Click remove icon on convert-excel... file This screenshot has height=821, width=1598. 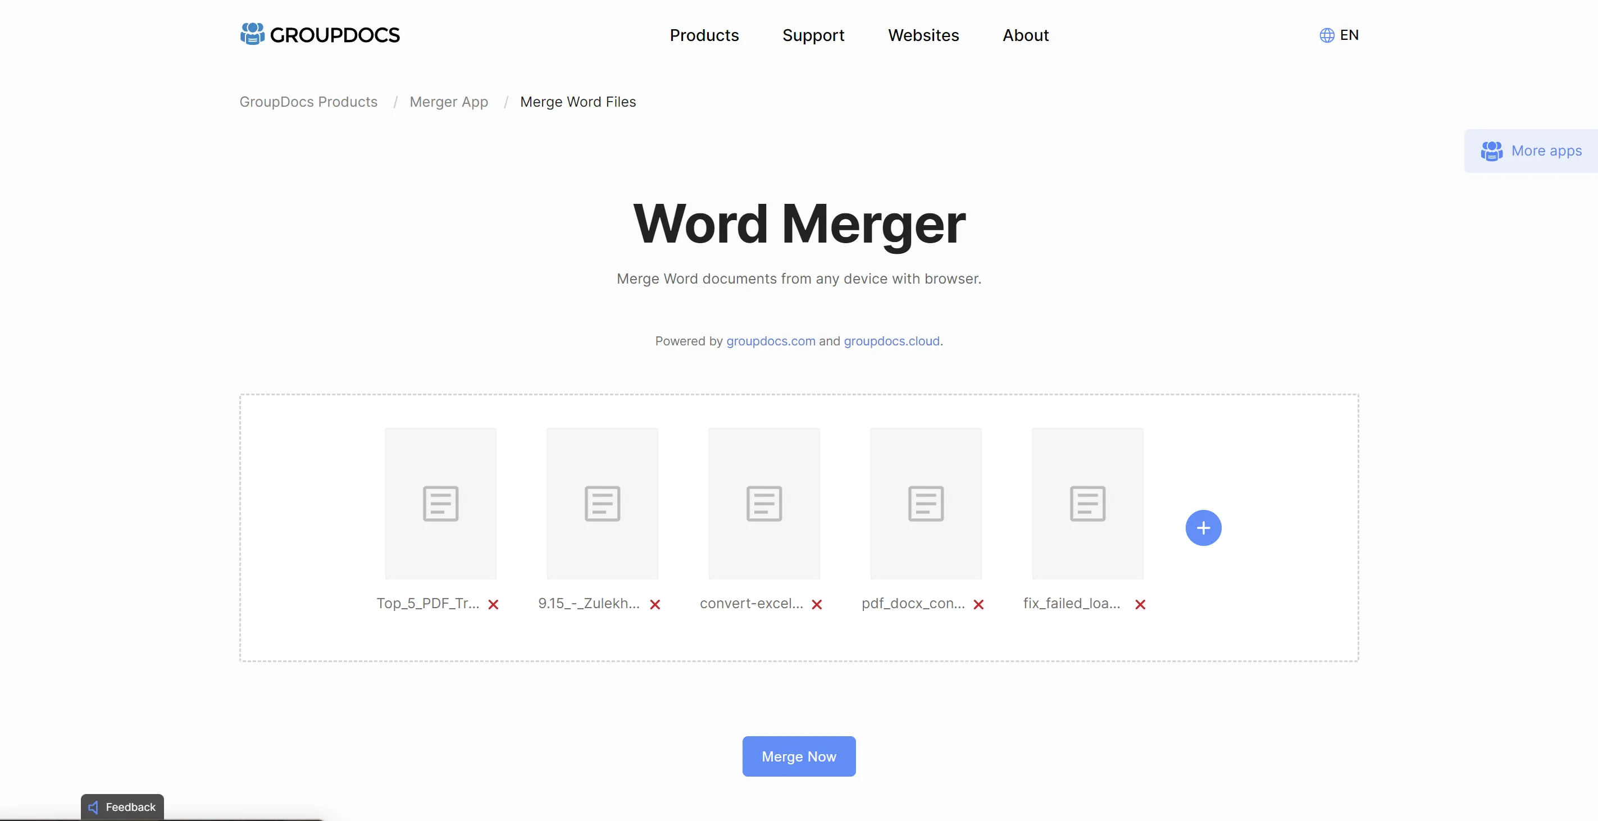coord(817,604)
